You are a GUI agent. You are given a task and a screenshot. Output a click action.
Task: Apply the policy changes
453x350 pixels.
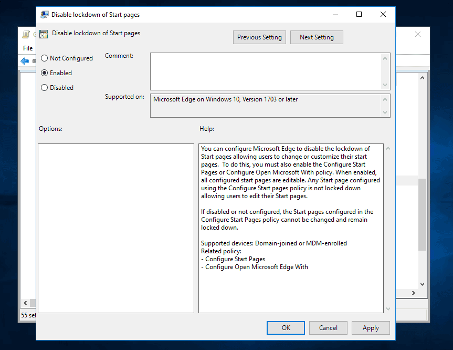click(371, 328)
